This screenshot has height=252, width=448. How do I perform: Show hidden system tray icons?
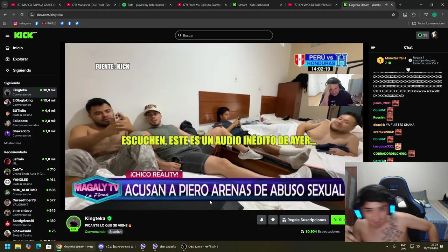387,246
